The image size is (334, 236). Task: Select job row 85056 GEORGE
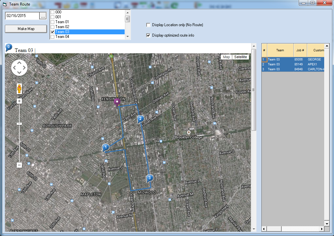click(293, 59)
